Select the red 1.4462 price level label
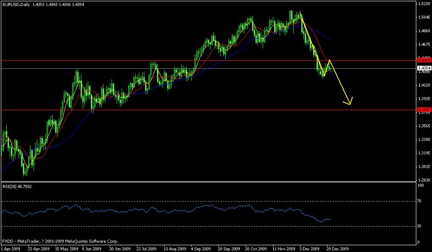 [x=424, y=60]
